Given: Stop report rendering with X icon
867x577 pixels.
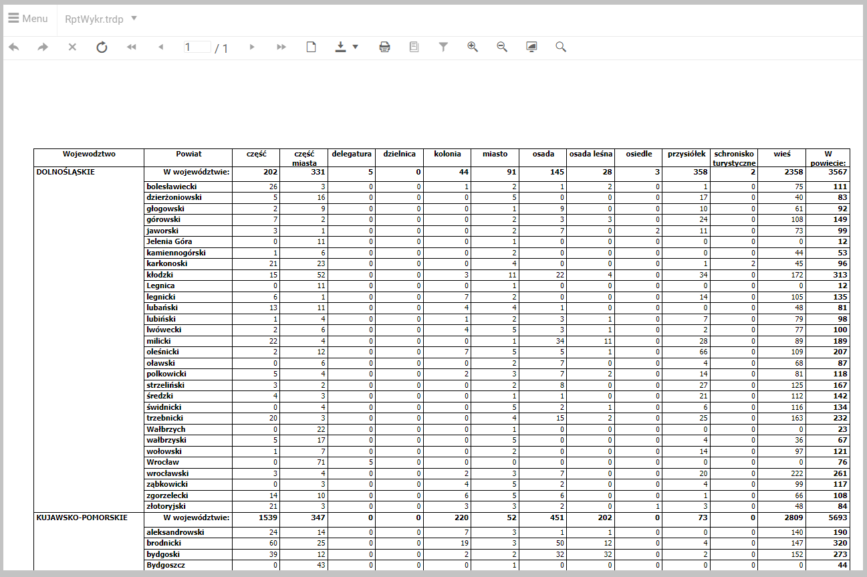Looking at the screenshot, I should click(72, 47).
